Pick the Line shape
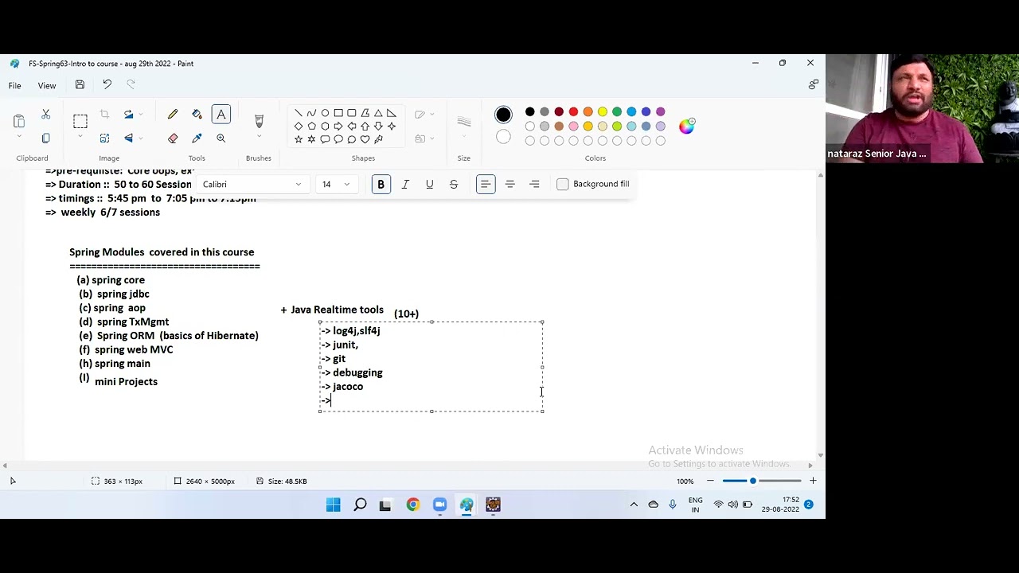The width and height of the screenshot is (1019, 573). point(298,113)
